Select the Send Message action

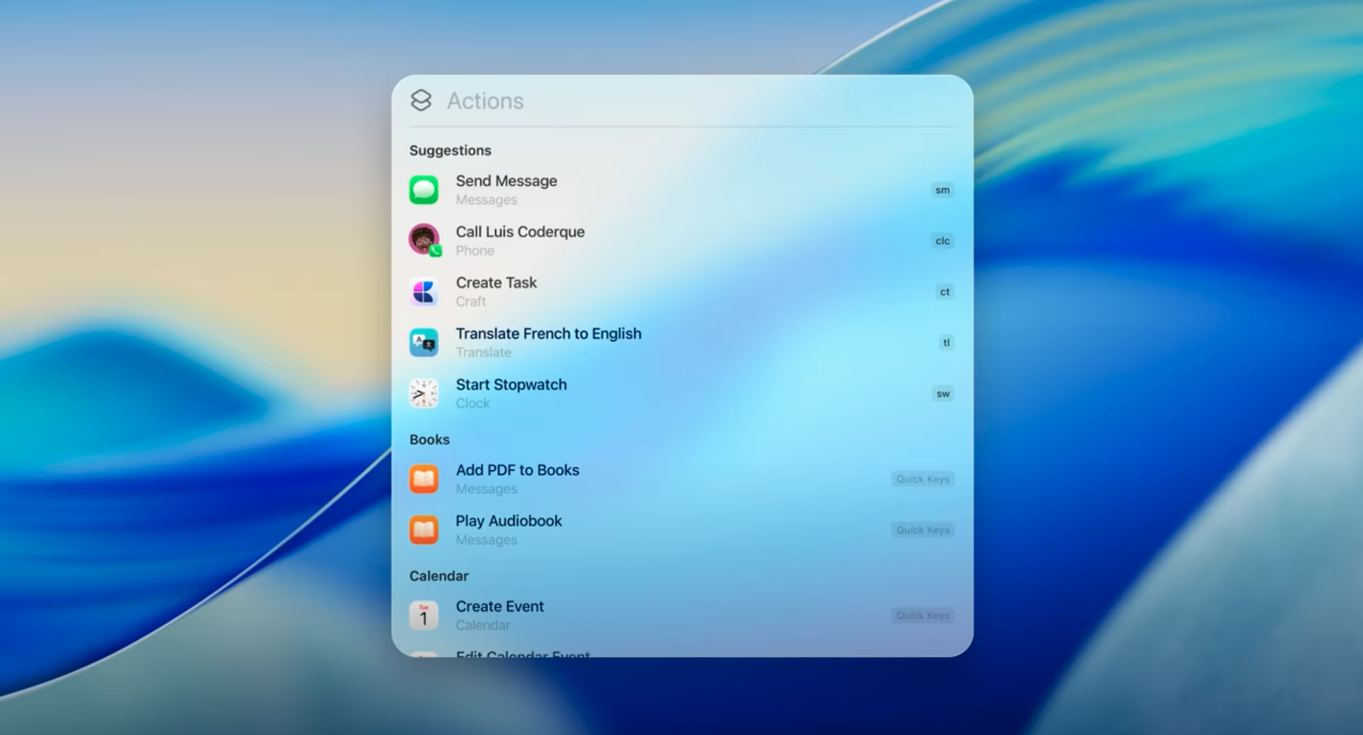506,181
